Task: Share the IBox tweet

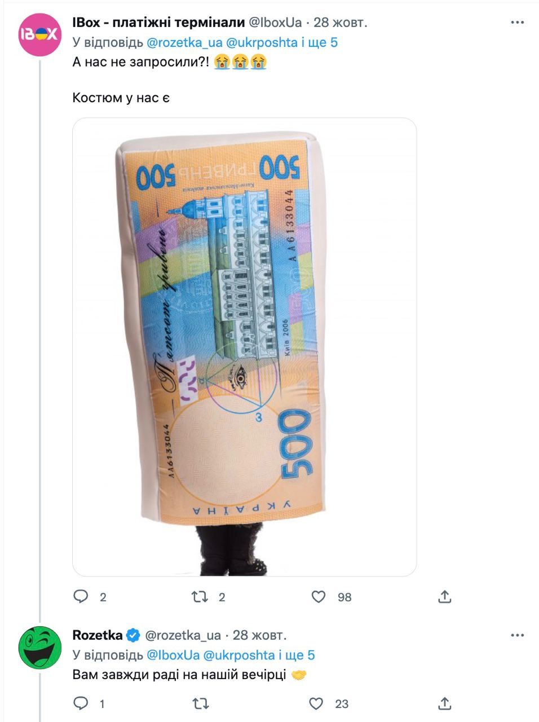Action: [x=444, y=596]
